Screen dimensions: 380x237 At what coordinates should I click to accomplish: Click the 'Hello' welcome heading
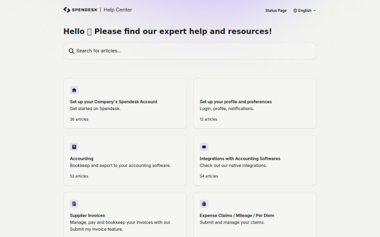(x=167, y=32)
